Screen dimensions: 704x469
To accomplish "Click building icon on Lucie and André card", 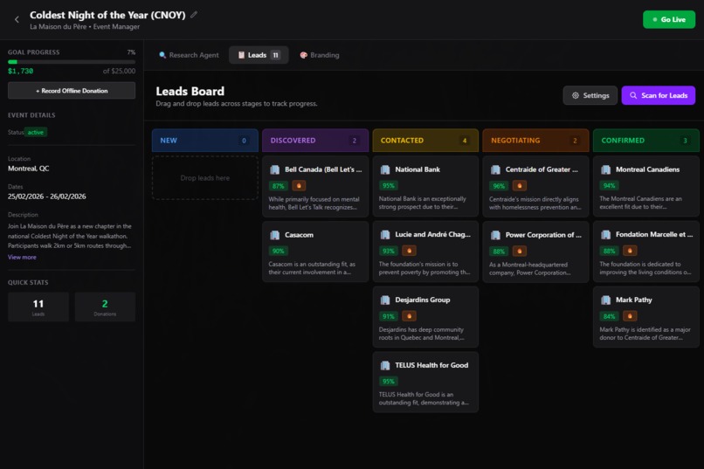I will [385, 235].
